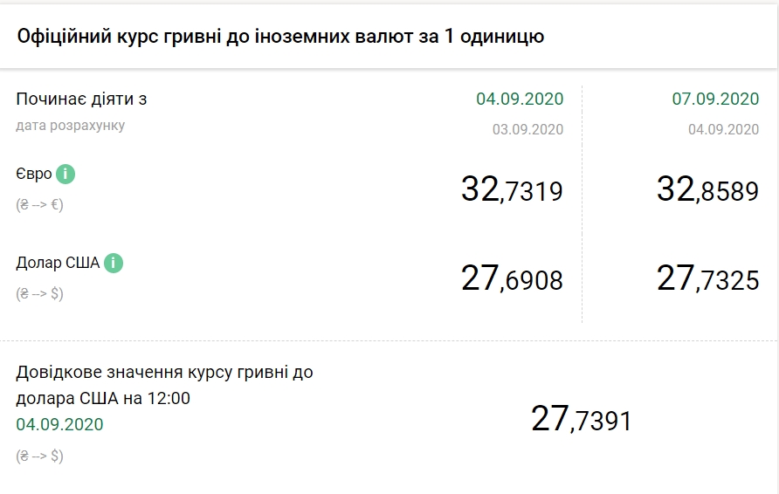
Task: Click the info icon next to Євро
Action: (x=65, y=175)
